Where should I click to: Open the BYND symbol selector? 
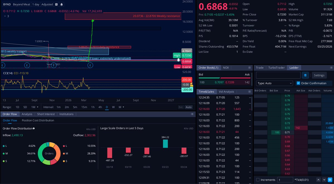pyautogui.click(x=7, y=4)
